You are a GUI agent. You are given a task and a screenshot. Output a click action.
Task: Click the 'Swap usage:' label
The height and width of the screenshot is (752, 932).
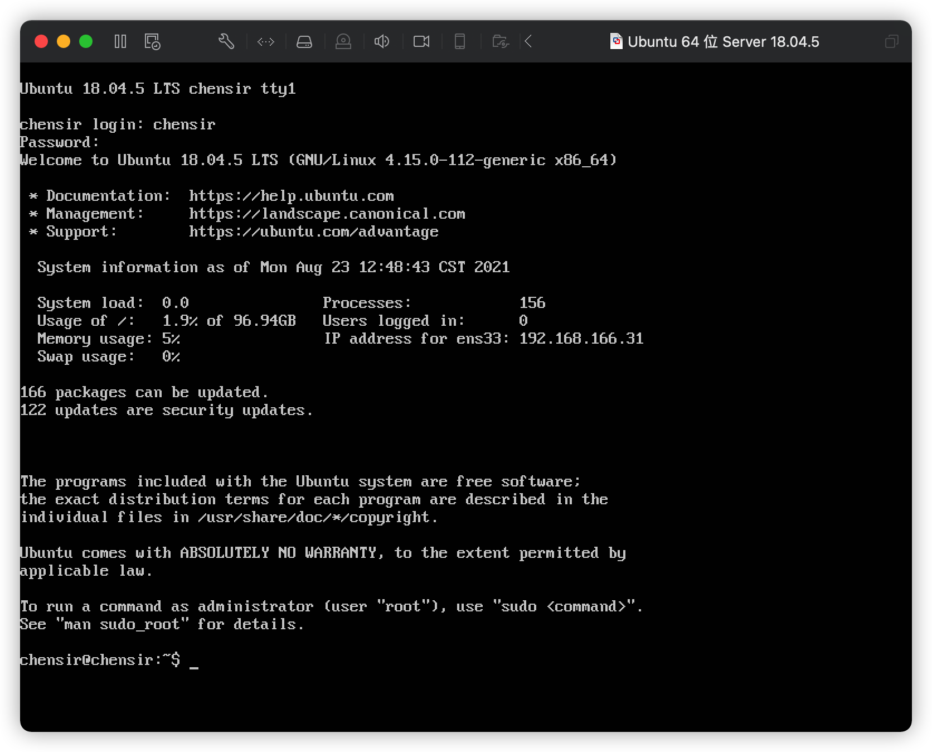[86, 357]
